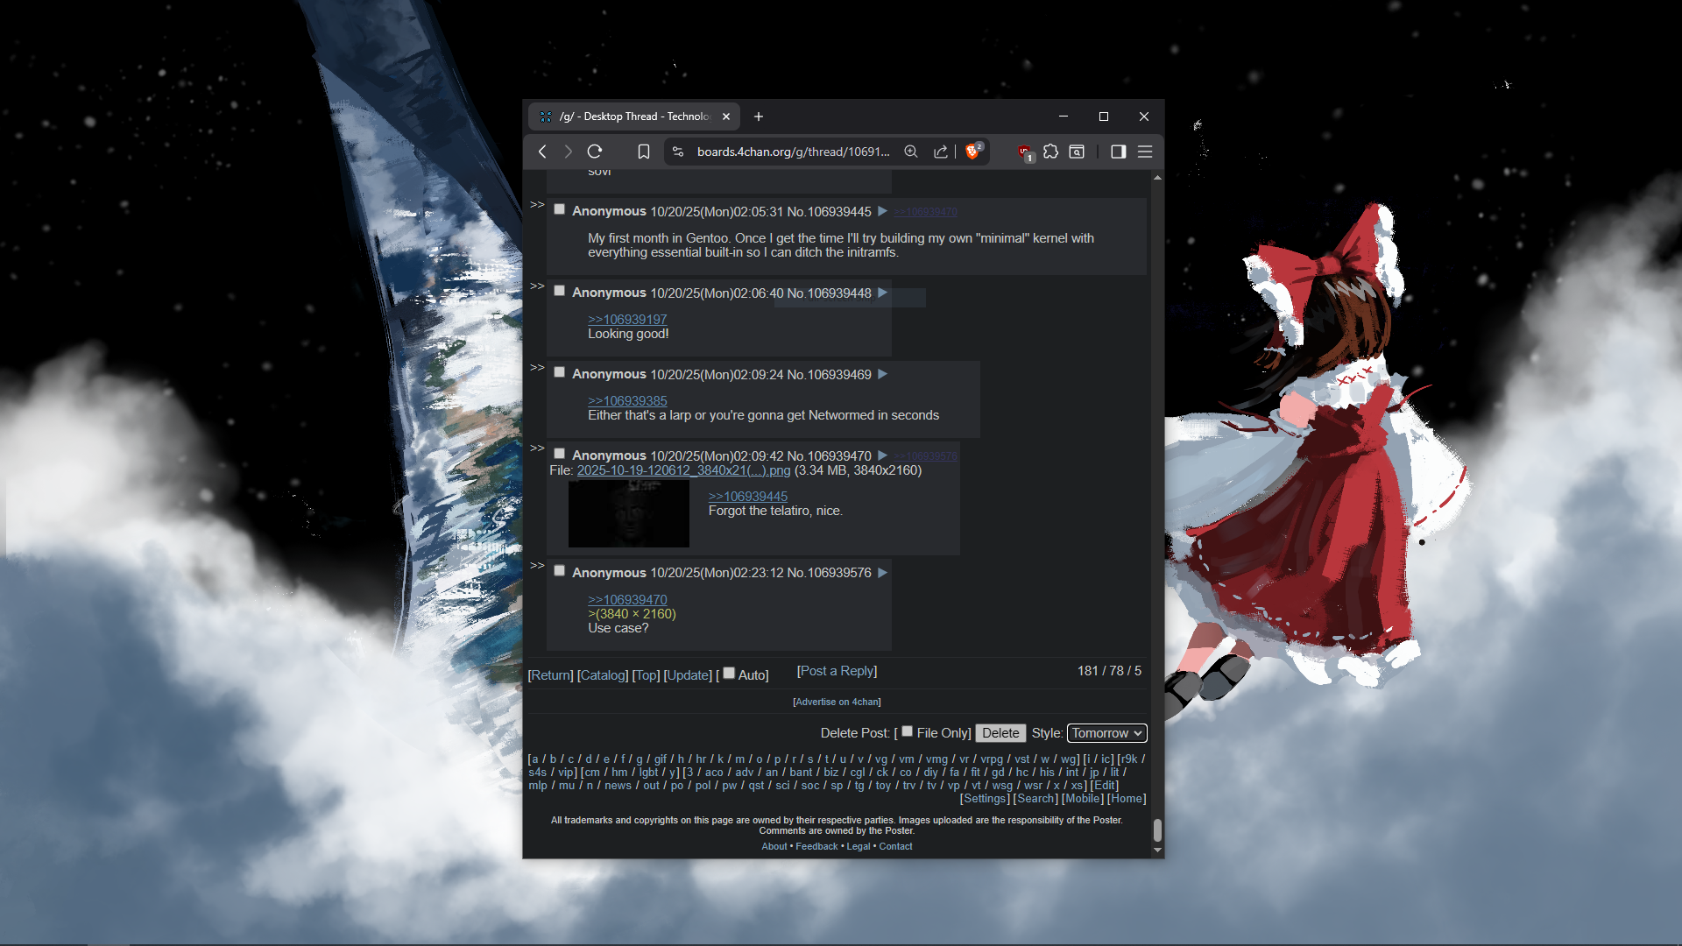This screenshot has height=946, width=1682.
Task: Open the dark PNG image thumbnail
Action: (628, 513)
